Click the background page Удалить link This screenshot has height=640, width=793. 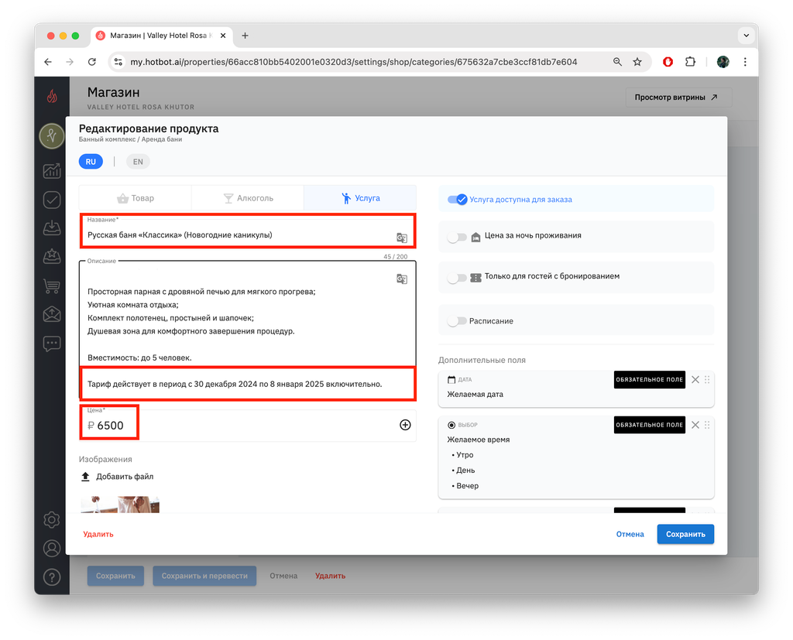coord(330,576)
